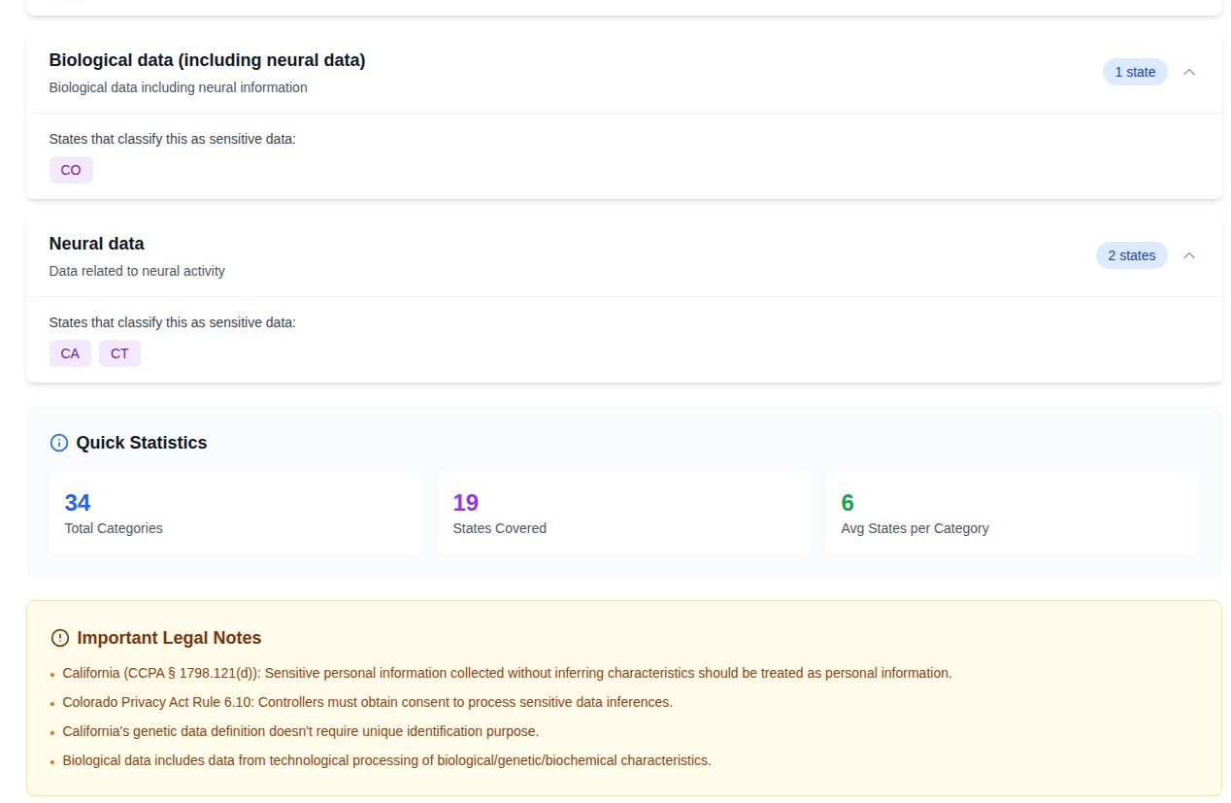Click the Quick Statistics info icon

59,443
